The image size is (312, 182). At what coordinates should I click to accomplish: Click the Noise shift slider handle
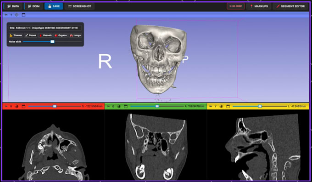pos(52,41)
